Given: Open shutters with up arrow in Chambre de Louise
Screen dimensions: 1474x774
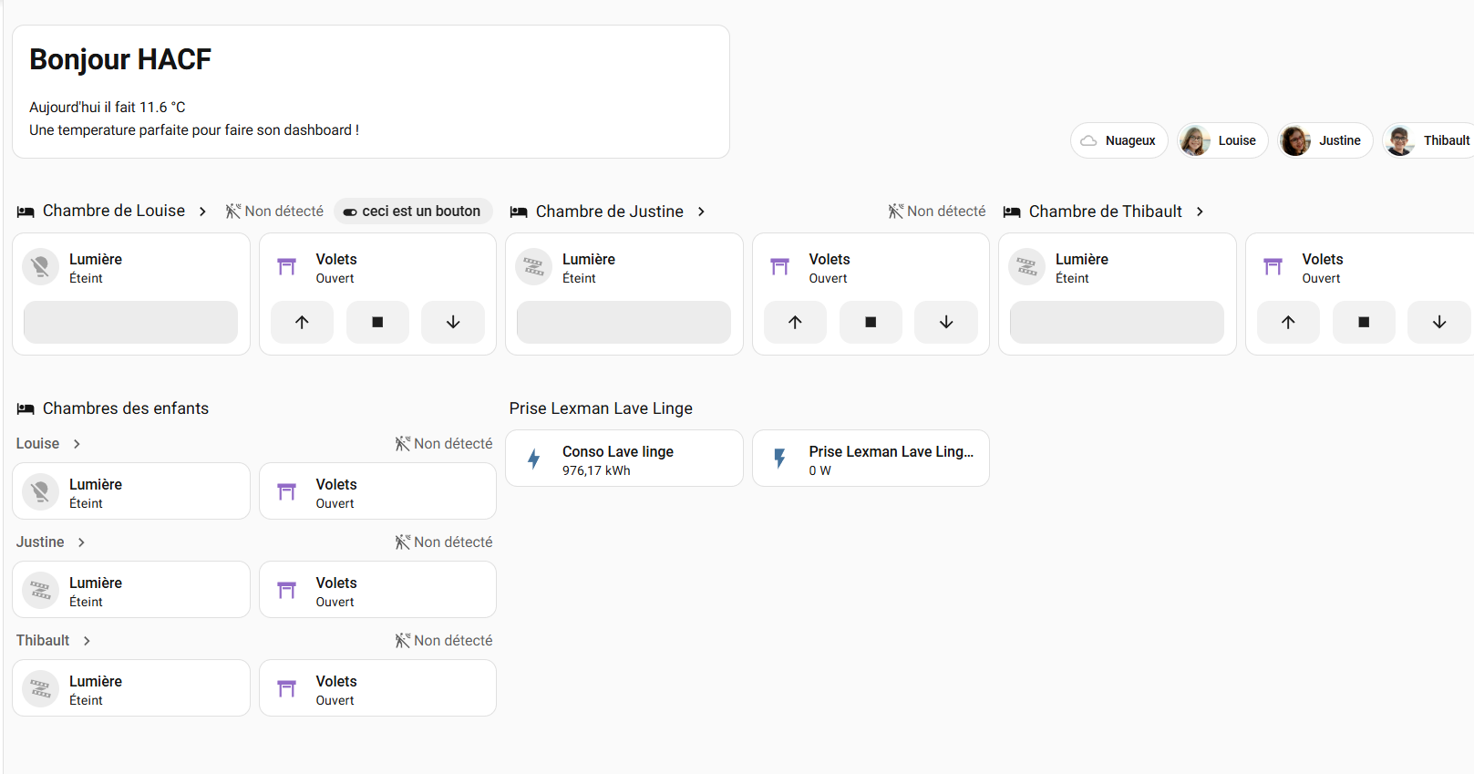Looking at the screenshot, I should [x=302, y=322].
